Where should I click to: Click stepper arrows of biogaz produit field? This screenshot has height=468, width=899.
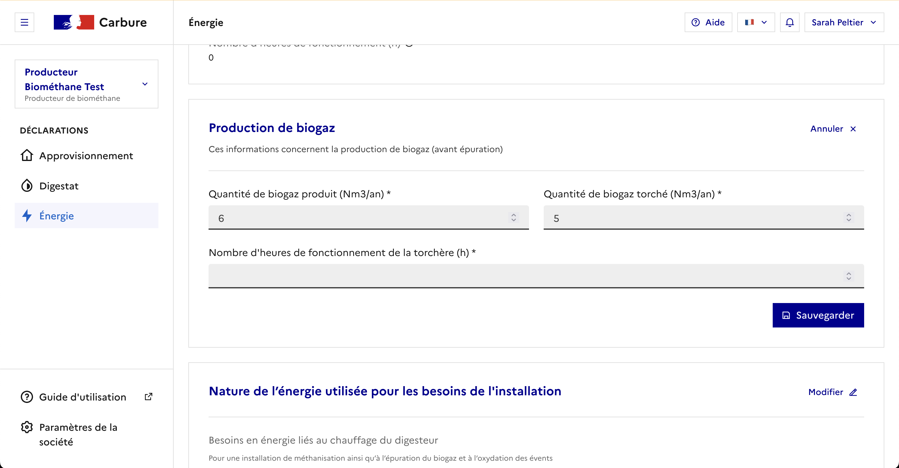[x=513, y=218]
